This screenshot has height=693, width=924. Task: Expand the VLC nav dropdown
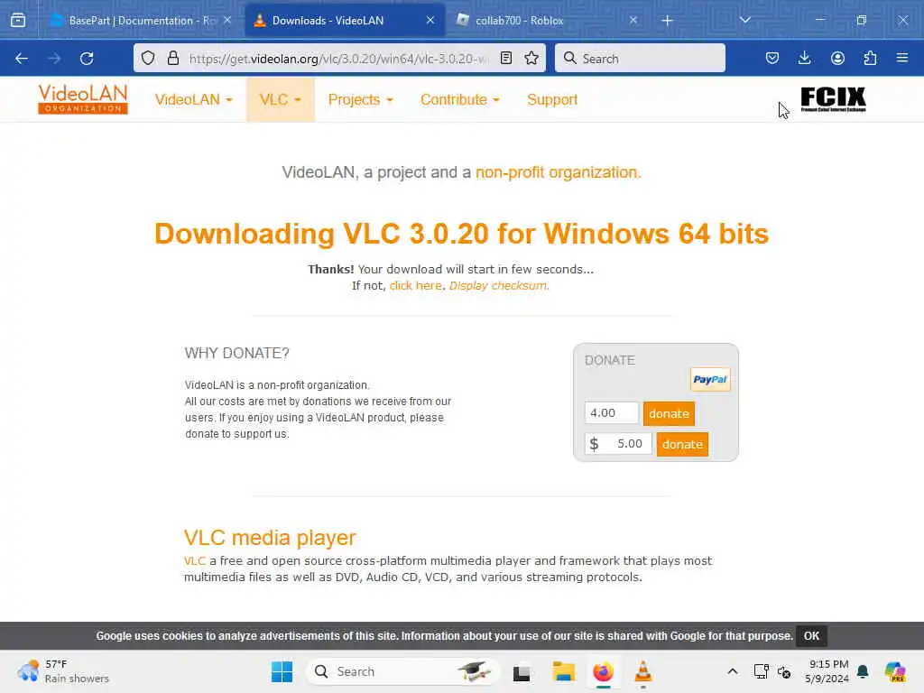pyautogui.click(x=281, y=99)
